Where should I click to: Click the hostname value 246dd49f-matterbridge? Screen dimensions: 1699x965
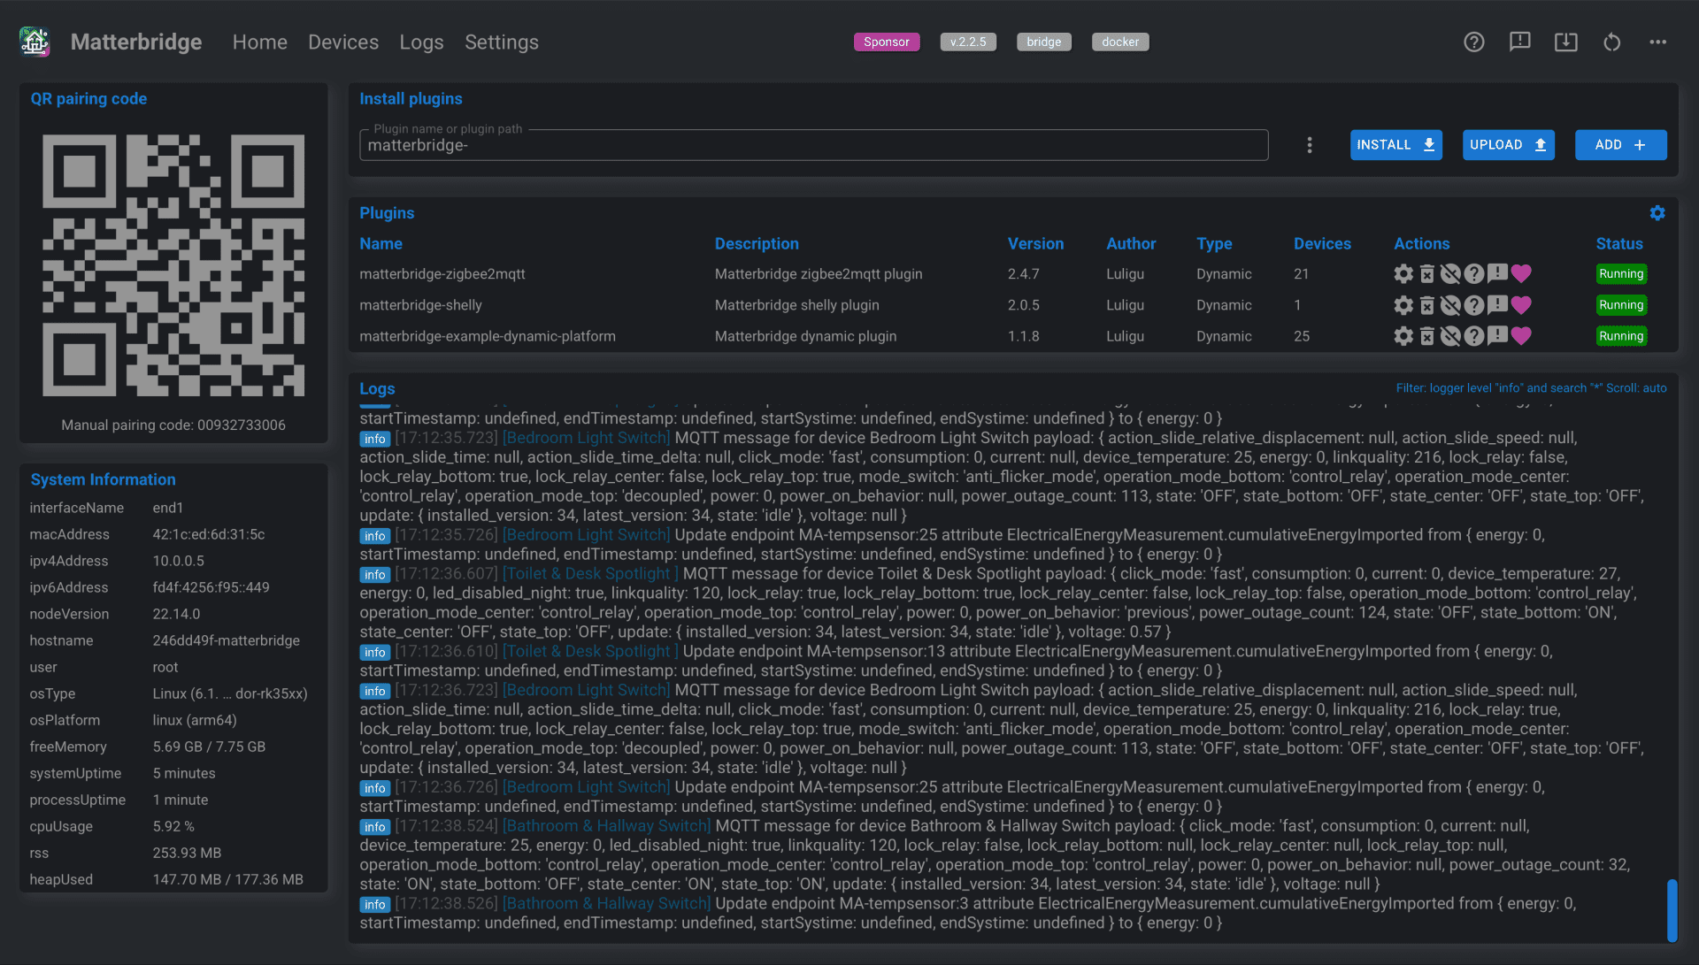[226, 640]
